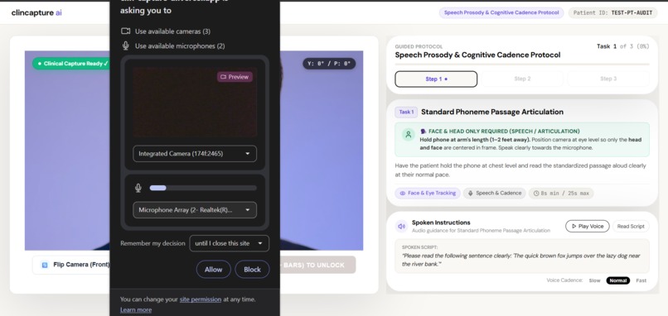668x316 pixels.
Task: Click the Y/P angle readout overlay
Action: click(329, 64)
